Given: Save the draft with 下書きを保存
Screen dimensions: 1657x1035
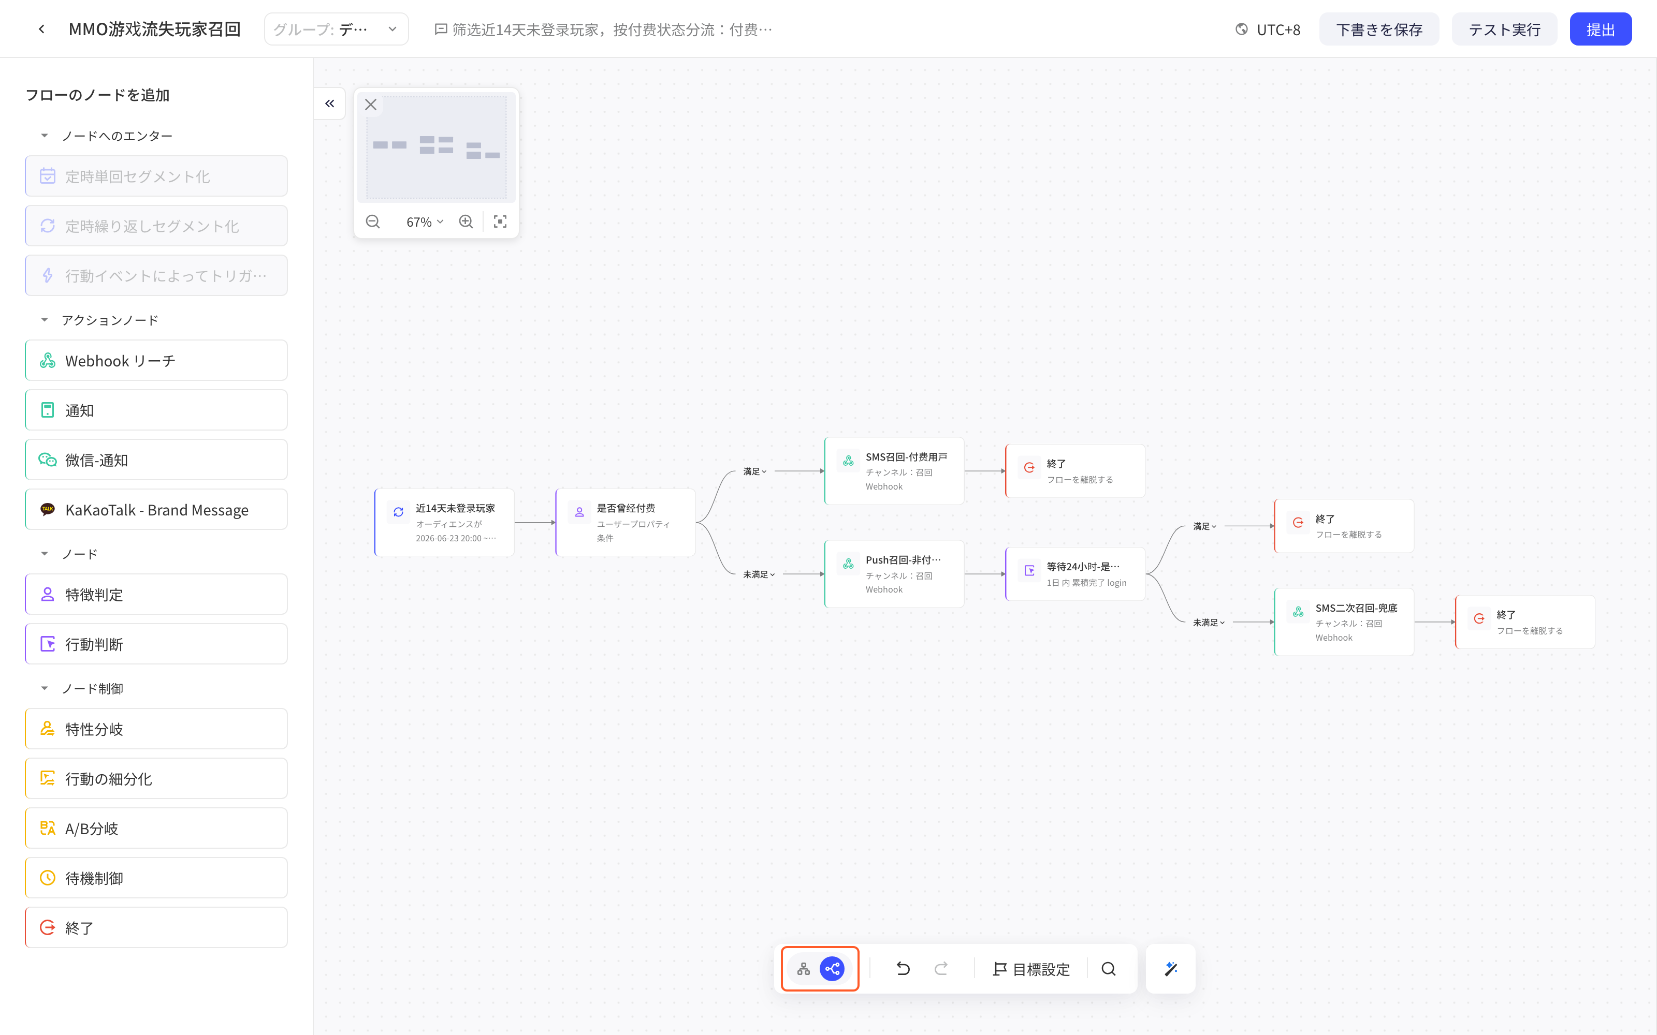Looking at the screenshot, I should [1378, 29].
